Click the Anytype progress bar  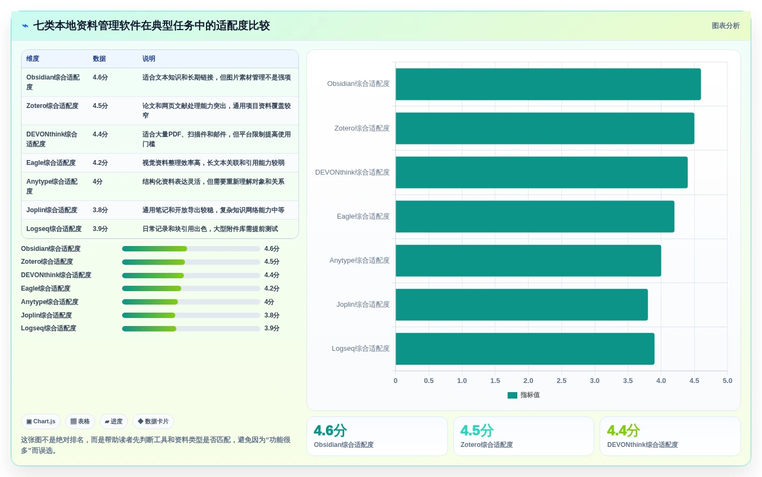pos(191,302)
